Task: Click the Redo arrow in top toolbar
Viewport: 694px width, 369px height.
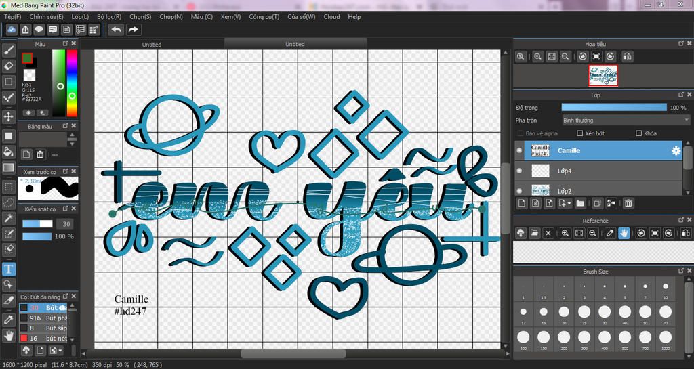Action: coord(133,30)
